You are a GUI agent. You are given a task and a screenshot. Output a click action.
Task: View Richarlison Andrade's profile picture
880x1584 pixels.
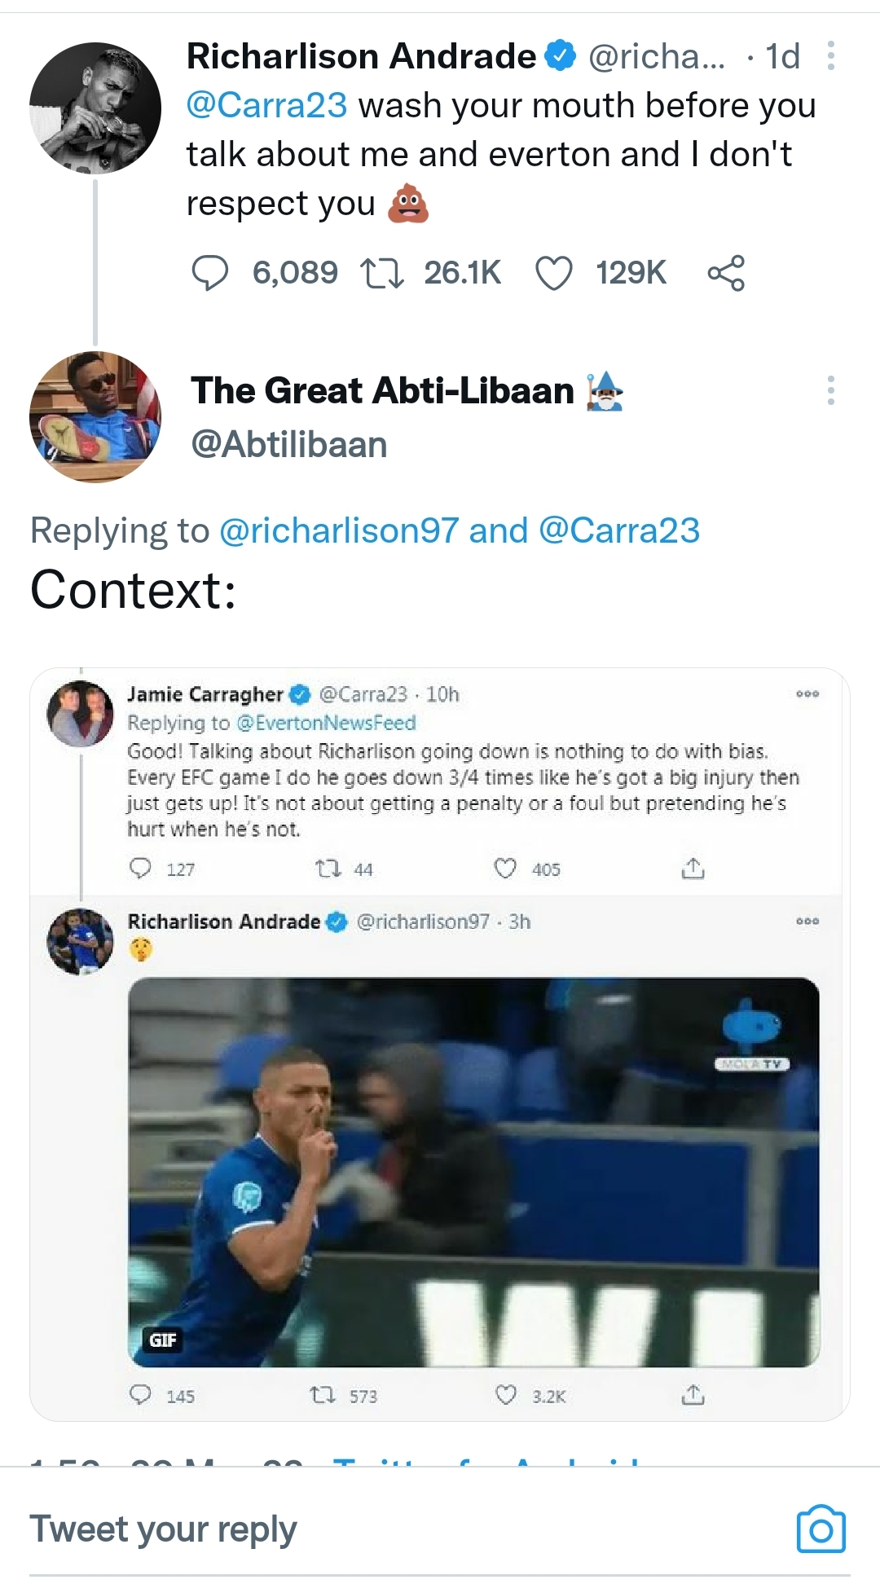[x=95, y=108]
